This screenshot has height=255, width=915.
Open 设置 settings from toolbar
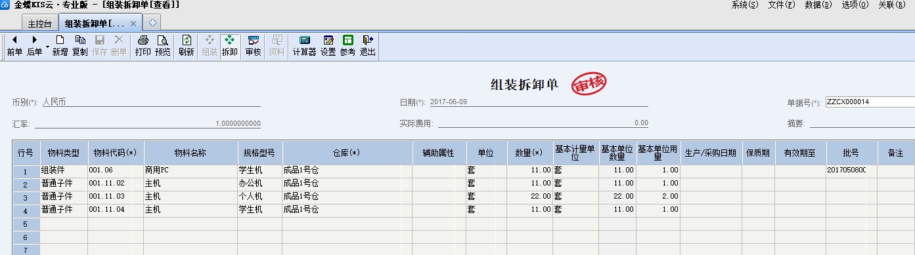[328, 45]
